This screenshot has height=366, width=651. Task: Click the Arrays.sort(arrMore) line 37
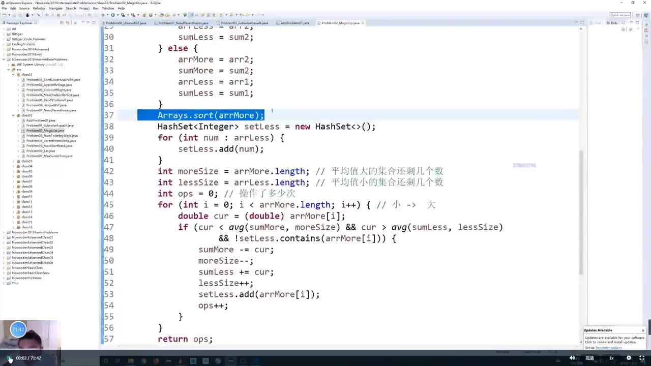pos(211,115)
